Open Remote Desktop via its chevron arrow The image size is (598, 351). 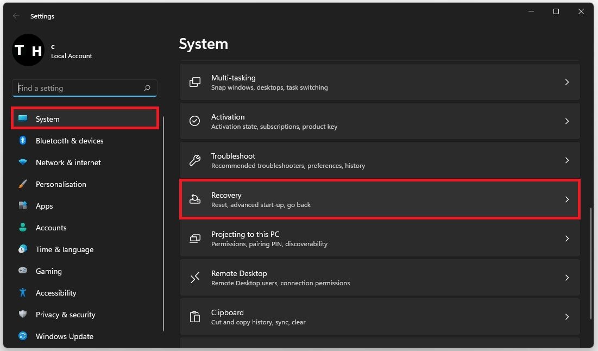(566, 278)
